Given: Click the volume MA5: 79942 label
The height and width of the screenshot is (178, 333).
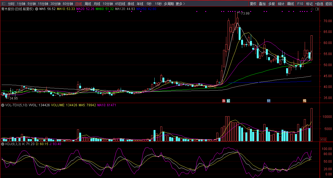Looking at the screenshot, I should coord(87,105).
